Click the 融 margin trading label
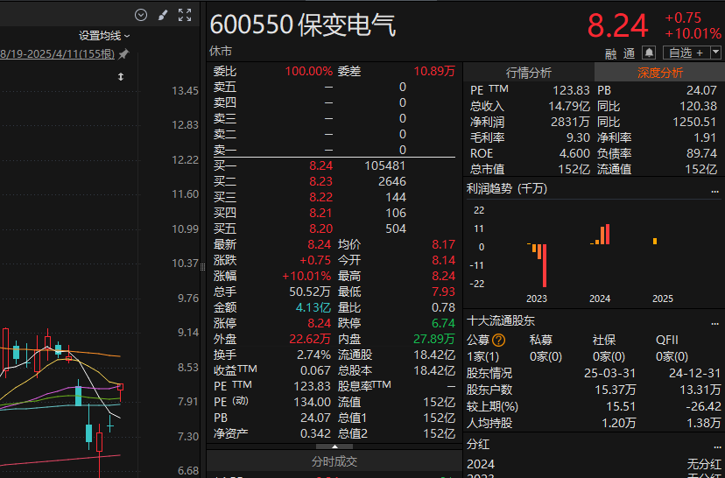 click(611, 53)
